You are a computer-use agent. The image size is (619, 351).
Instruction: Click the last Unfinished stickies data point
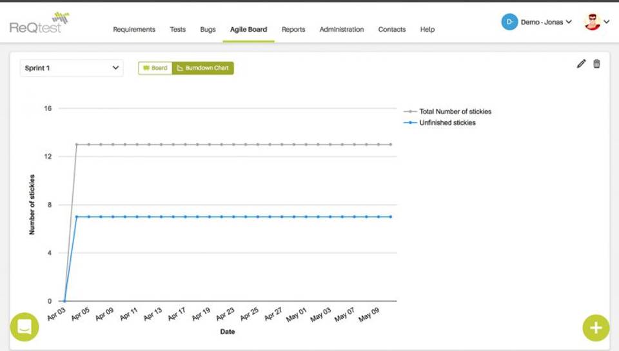pyautogui.click(x=390, y=217)
